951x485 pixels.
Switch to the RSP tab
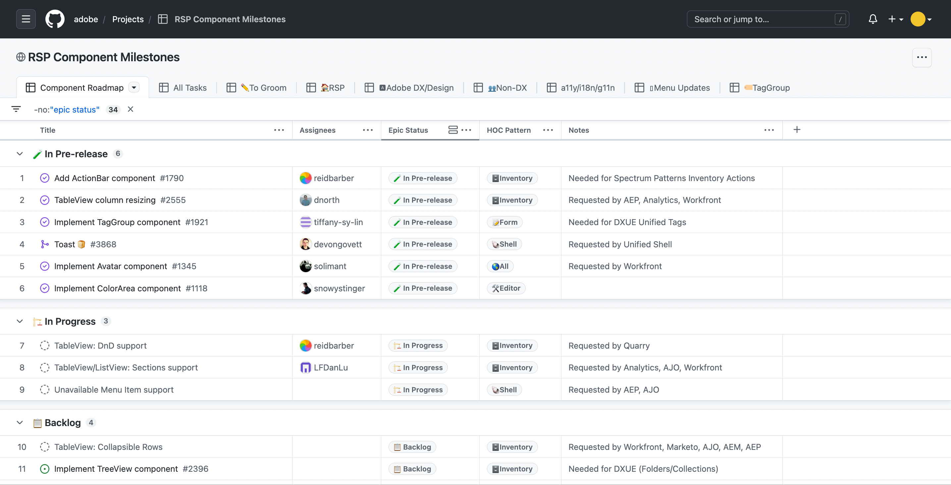point(325,87)
